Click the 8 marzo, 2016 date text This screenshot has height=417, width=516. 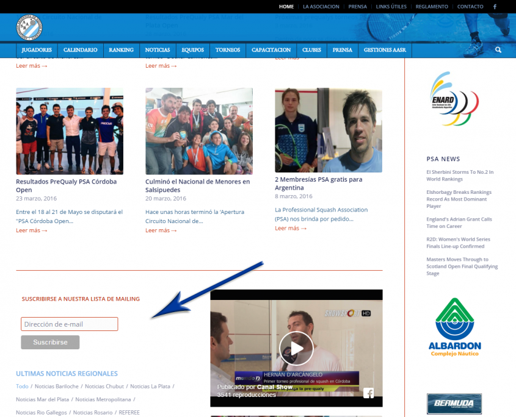point(294,196)
